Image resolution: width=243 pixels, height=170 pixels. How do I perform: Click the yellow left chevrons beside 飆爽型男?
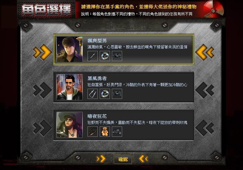[x=205, y=52]
